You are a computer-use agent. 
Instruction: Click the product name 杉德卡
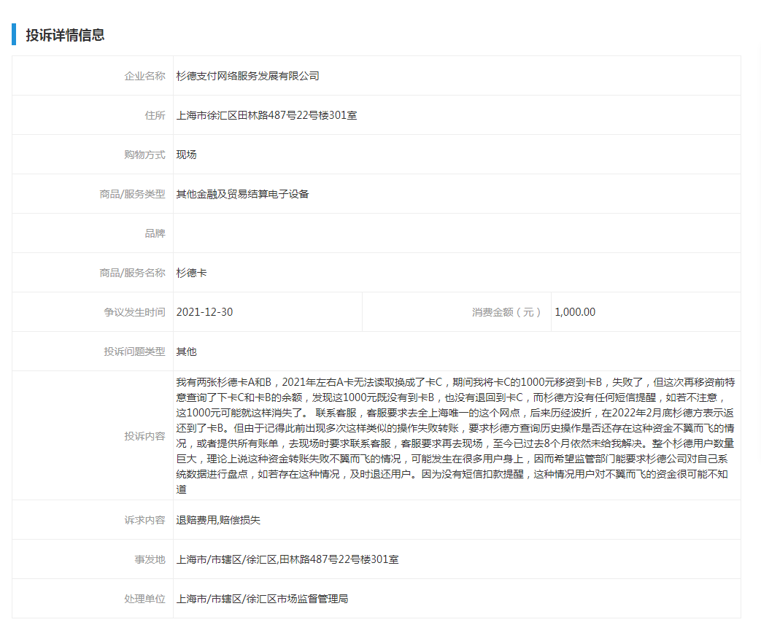pyautogui.click(x=192, y=272)
